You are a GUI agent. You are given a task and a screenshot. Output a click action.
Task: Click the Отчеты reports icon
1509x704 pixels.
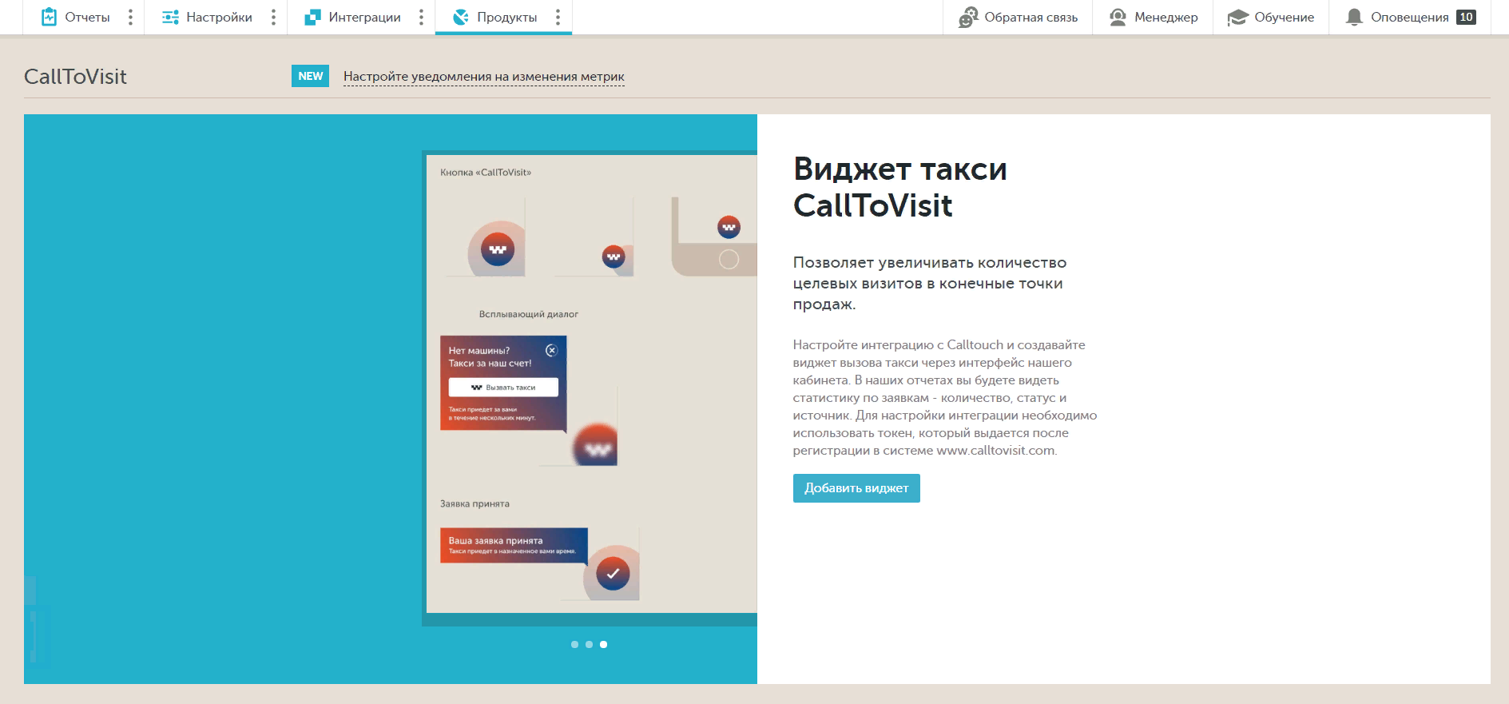coord(49,17)
